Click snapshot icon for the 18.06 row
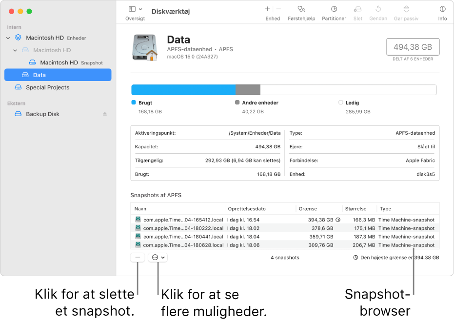This screenshot has height=323, width=454. tap(138, 245)
